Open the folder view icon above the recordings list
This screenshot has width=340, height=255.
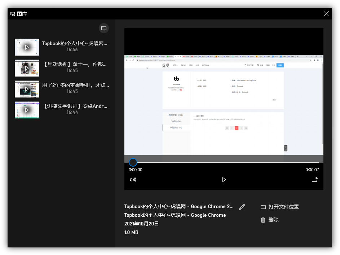[104, 28]
